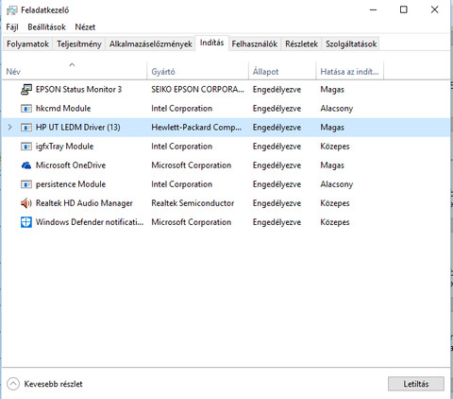Click Magas impact in the OneDrive row
This screenshot has height=399, width=453.
click(x=332, y=165)
